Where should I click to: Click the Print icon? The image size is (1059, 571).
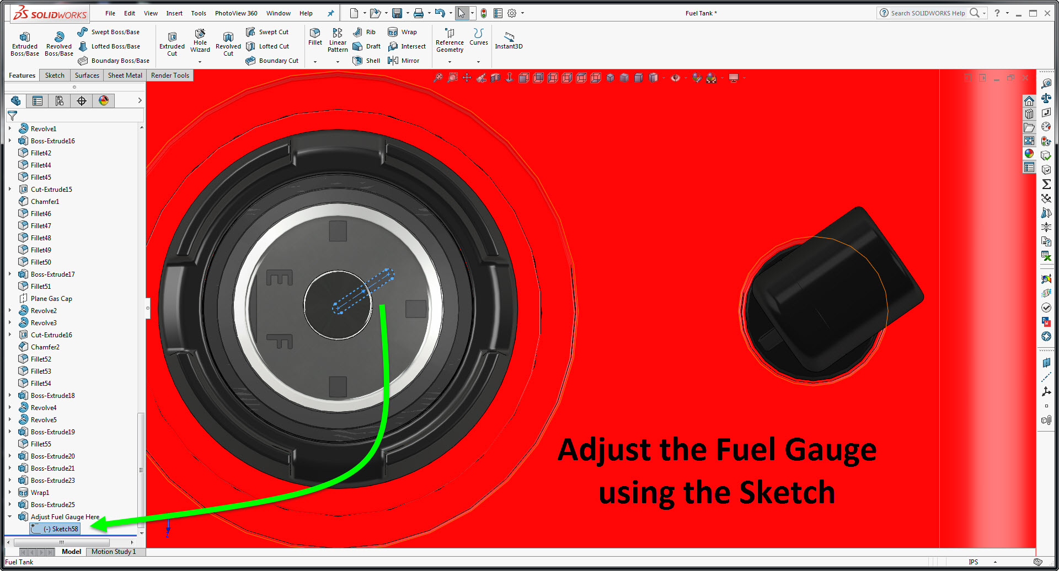point(419,13)
